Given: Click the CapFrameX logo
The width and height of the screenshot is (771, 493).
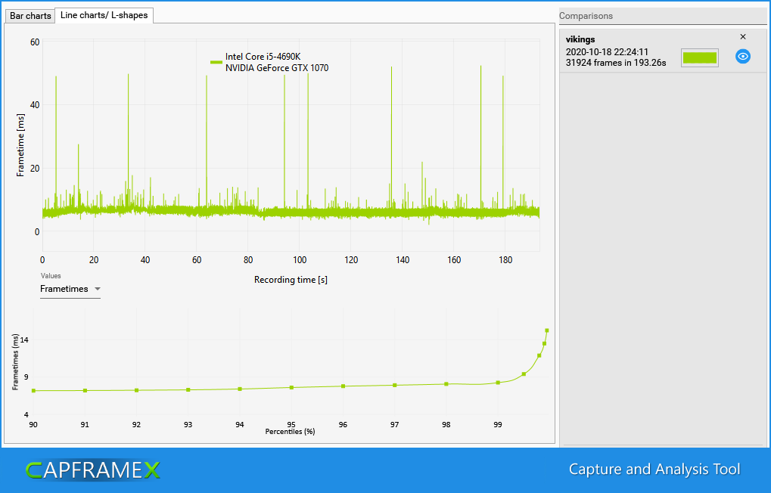Looking at the screenshot, I should point(93,470).
